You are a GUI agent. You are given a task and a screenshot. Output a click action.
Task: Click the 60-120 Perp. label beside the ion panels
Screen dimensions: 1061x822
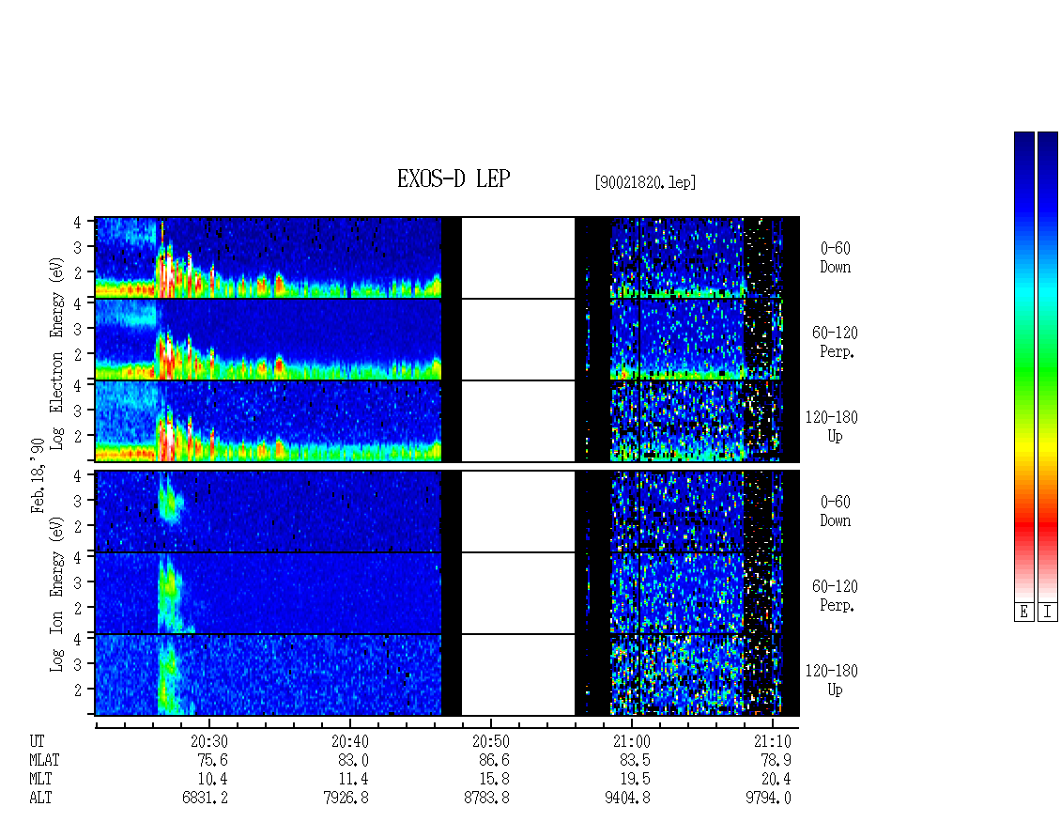[x=835, y=596]
